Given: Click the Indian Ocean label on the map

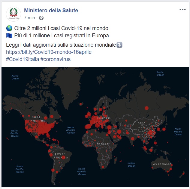Looking at the screenshot, I should (x=131, y=164).
